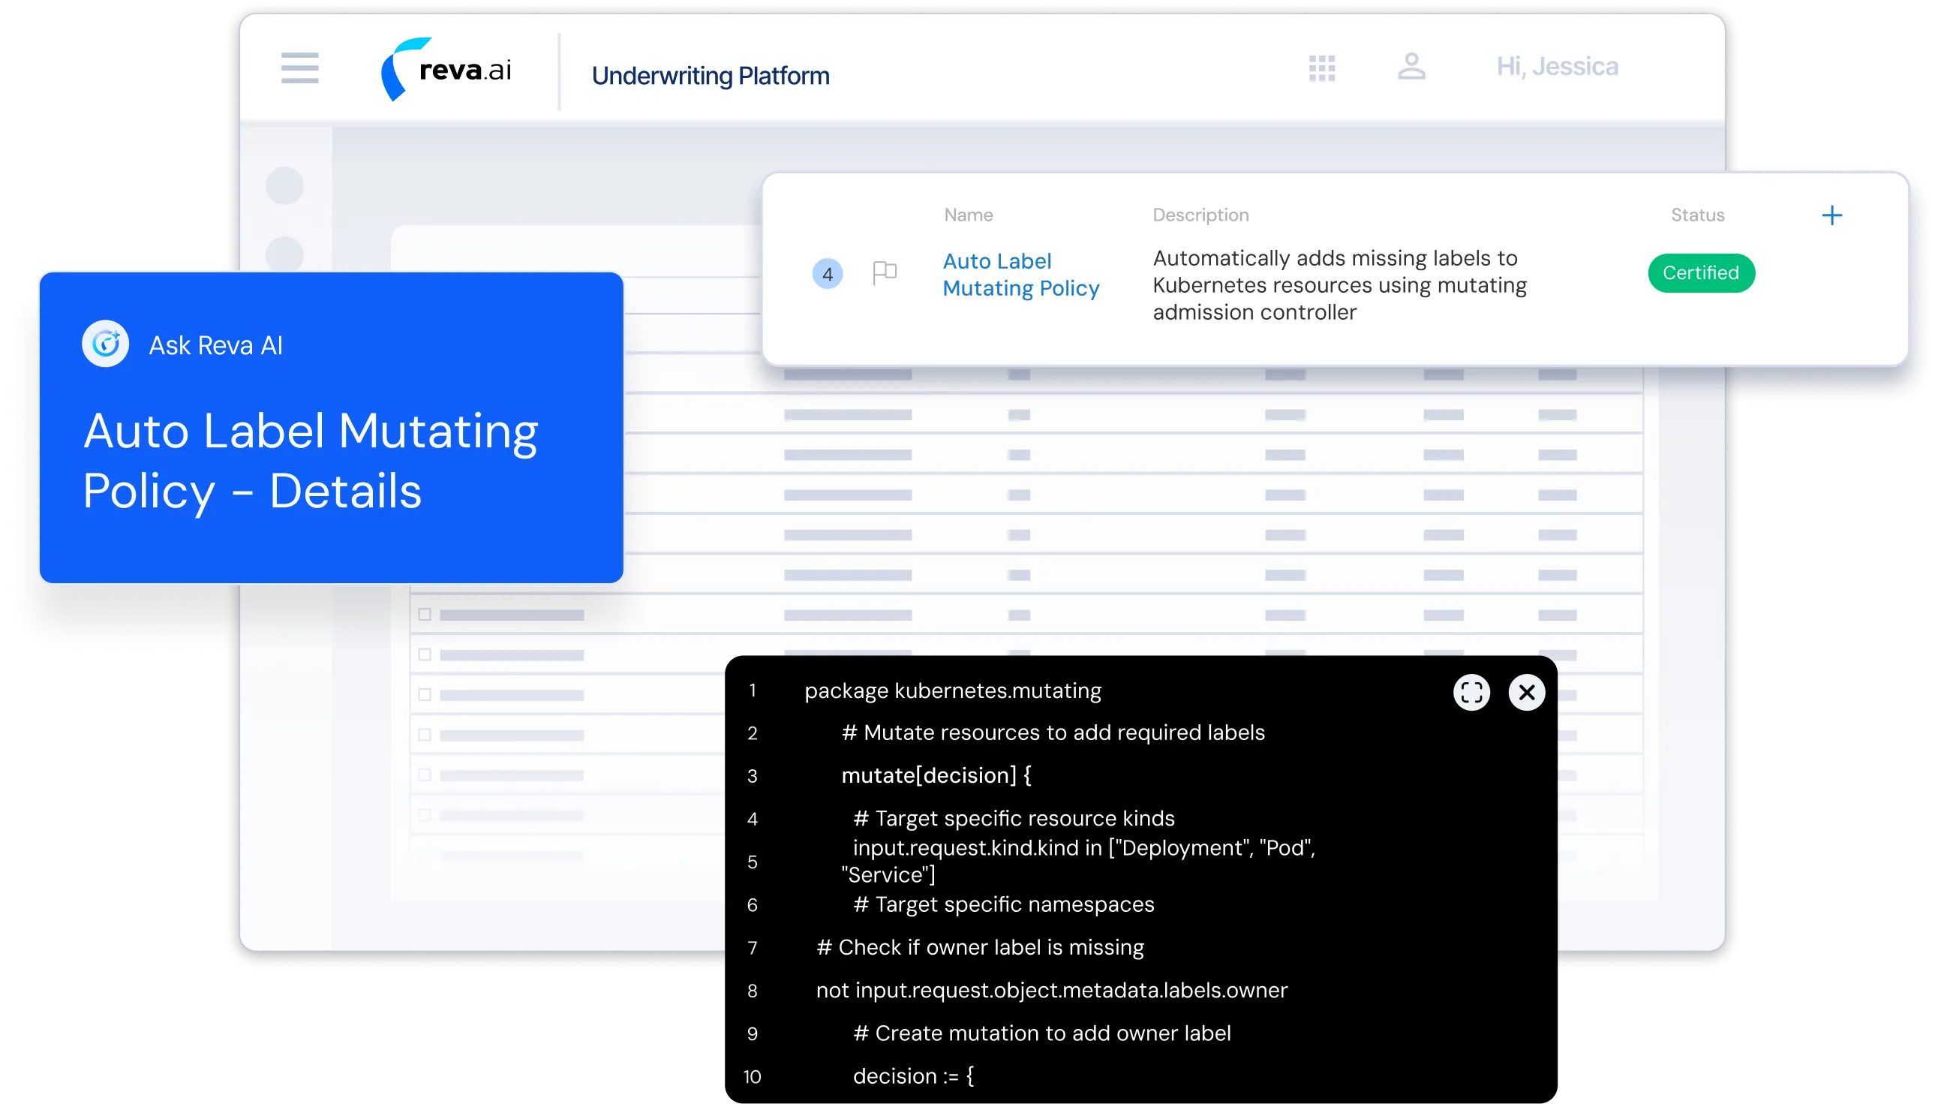
Task: Click the number 4 badge
Action: 827,274
